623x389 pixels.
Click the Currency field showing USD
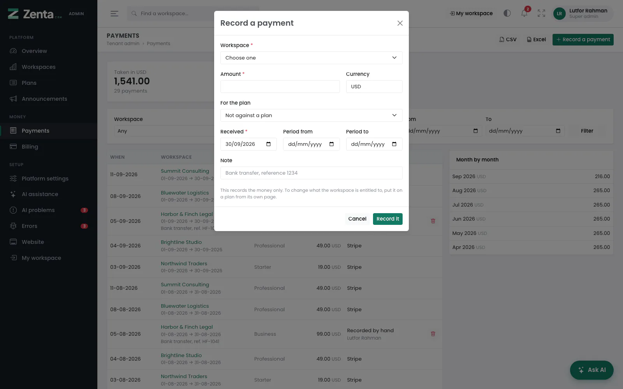tap(374, 86)
